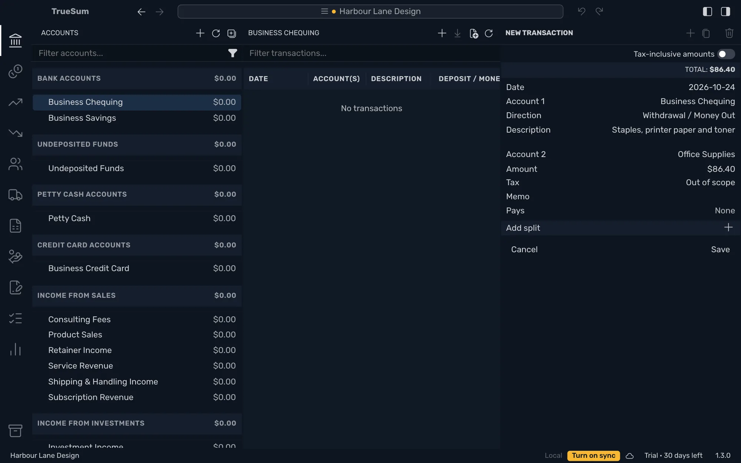The image size is (741, 463).
Task: Open the delivery truck suppliers sidebar icon
Action: 15,195
